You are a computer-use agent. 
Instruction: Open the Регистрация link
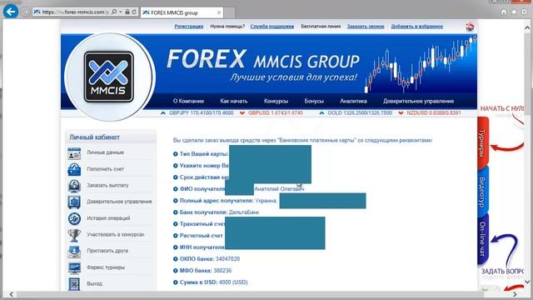(x=189, y=26)
